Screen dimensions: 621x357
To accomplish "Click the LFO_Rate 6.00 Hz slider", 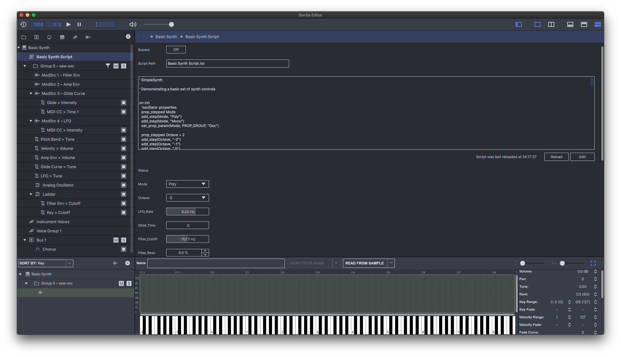I will [187, 211].
